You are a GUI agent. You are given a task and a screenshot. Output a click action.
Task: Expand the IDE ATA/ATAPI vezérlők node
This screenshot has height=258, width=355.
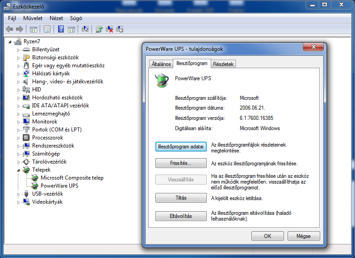pyautogui.click(x=18, y=106)
